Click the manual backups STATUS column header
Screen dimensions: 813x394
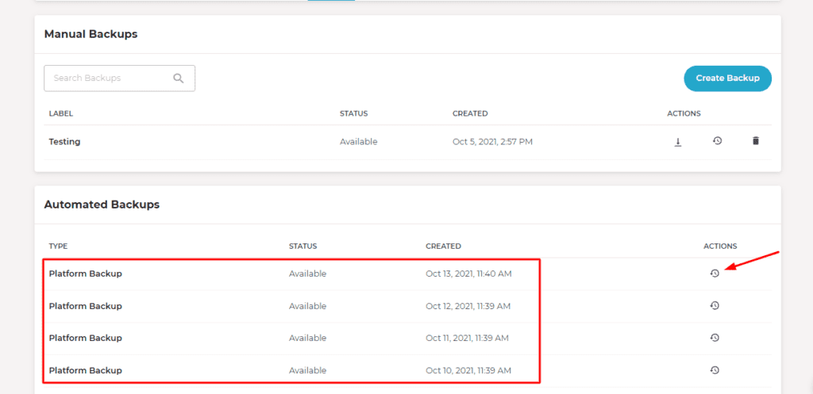(x=353, y=113)
